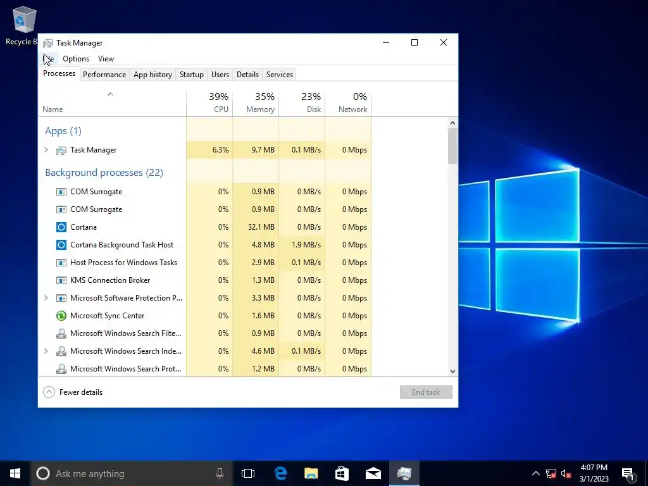Screen dimensions: 648x486
Task: Sort processes by the Name column
Action: click(x=112, y=103)
